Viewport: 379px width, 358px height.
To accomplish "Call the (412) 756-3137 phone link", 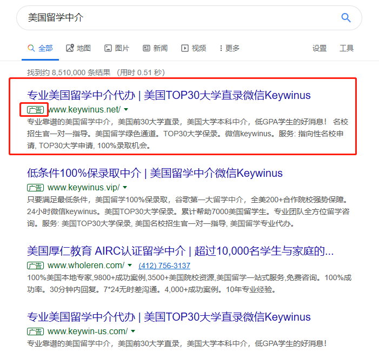I will (164, 266).
